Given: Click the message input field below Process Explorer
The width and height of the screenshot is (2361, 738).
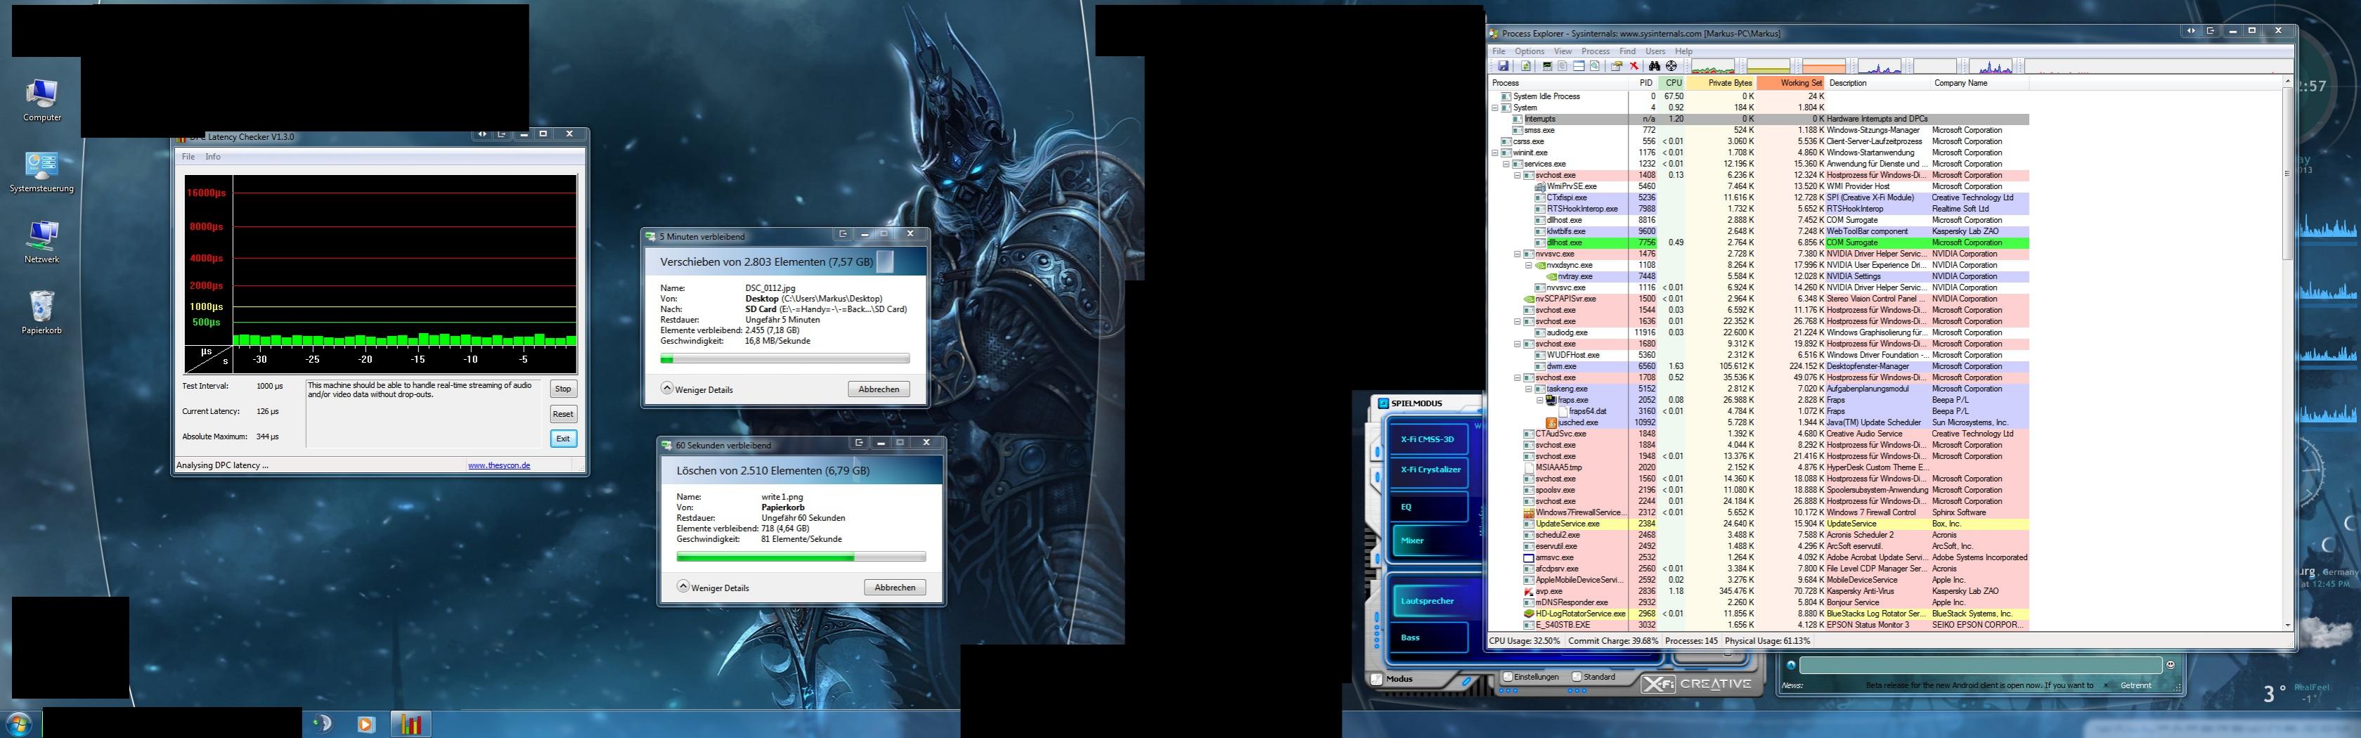Looking at the screenshot, I should [1980, 665].
